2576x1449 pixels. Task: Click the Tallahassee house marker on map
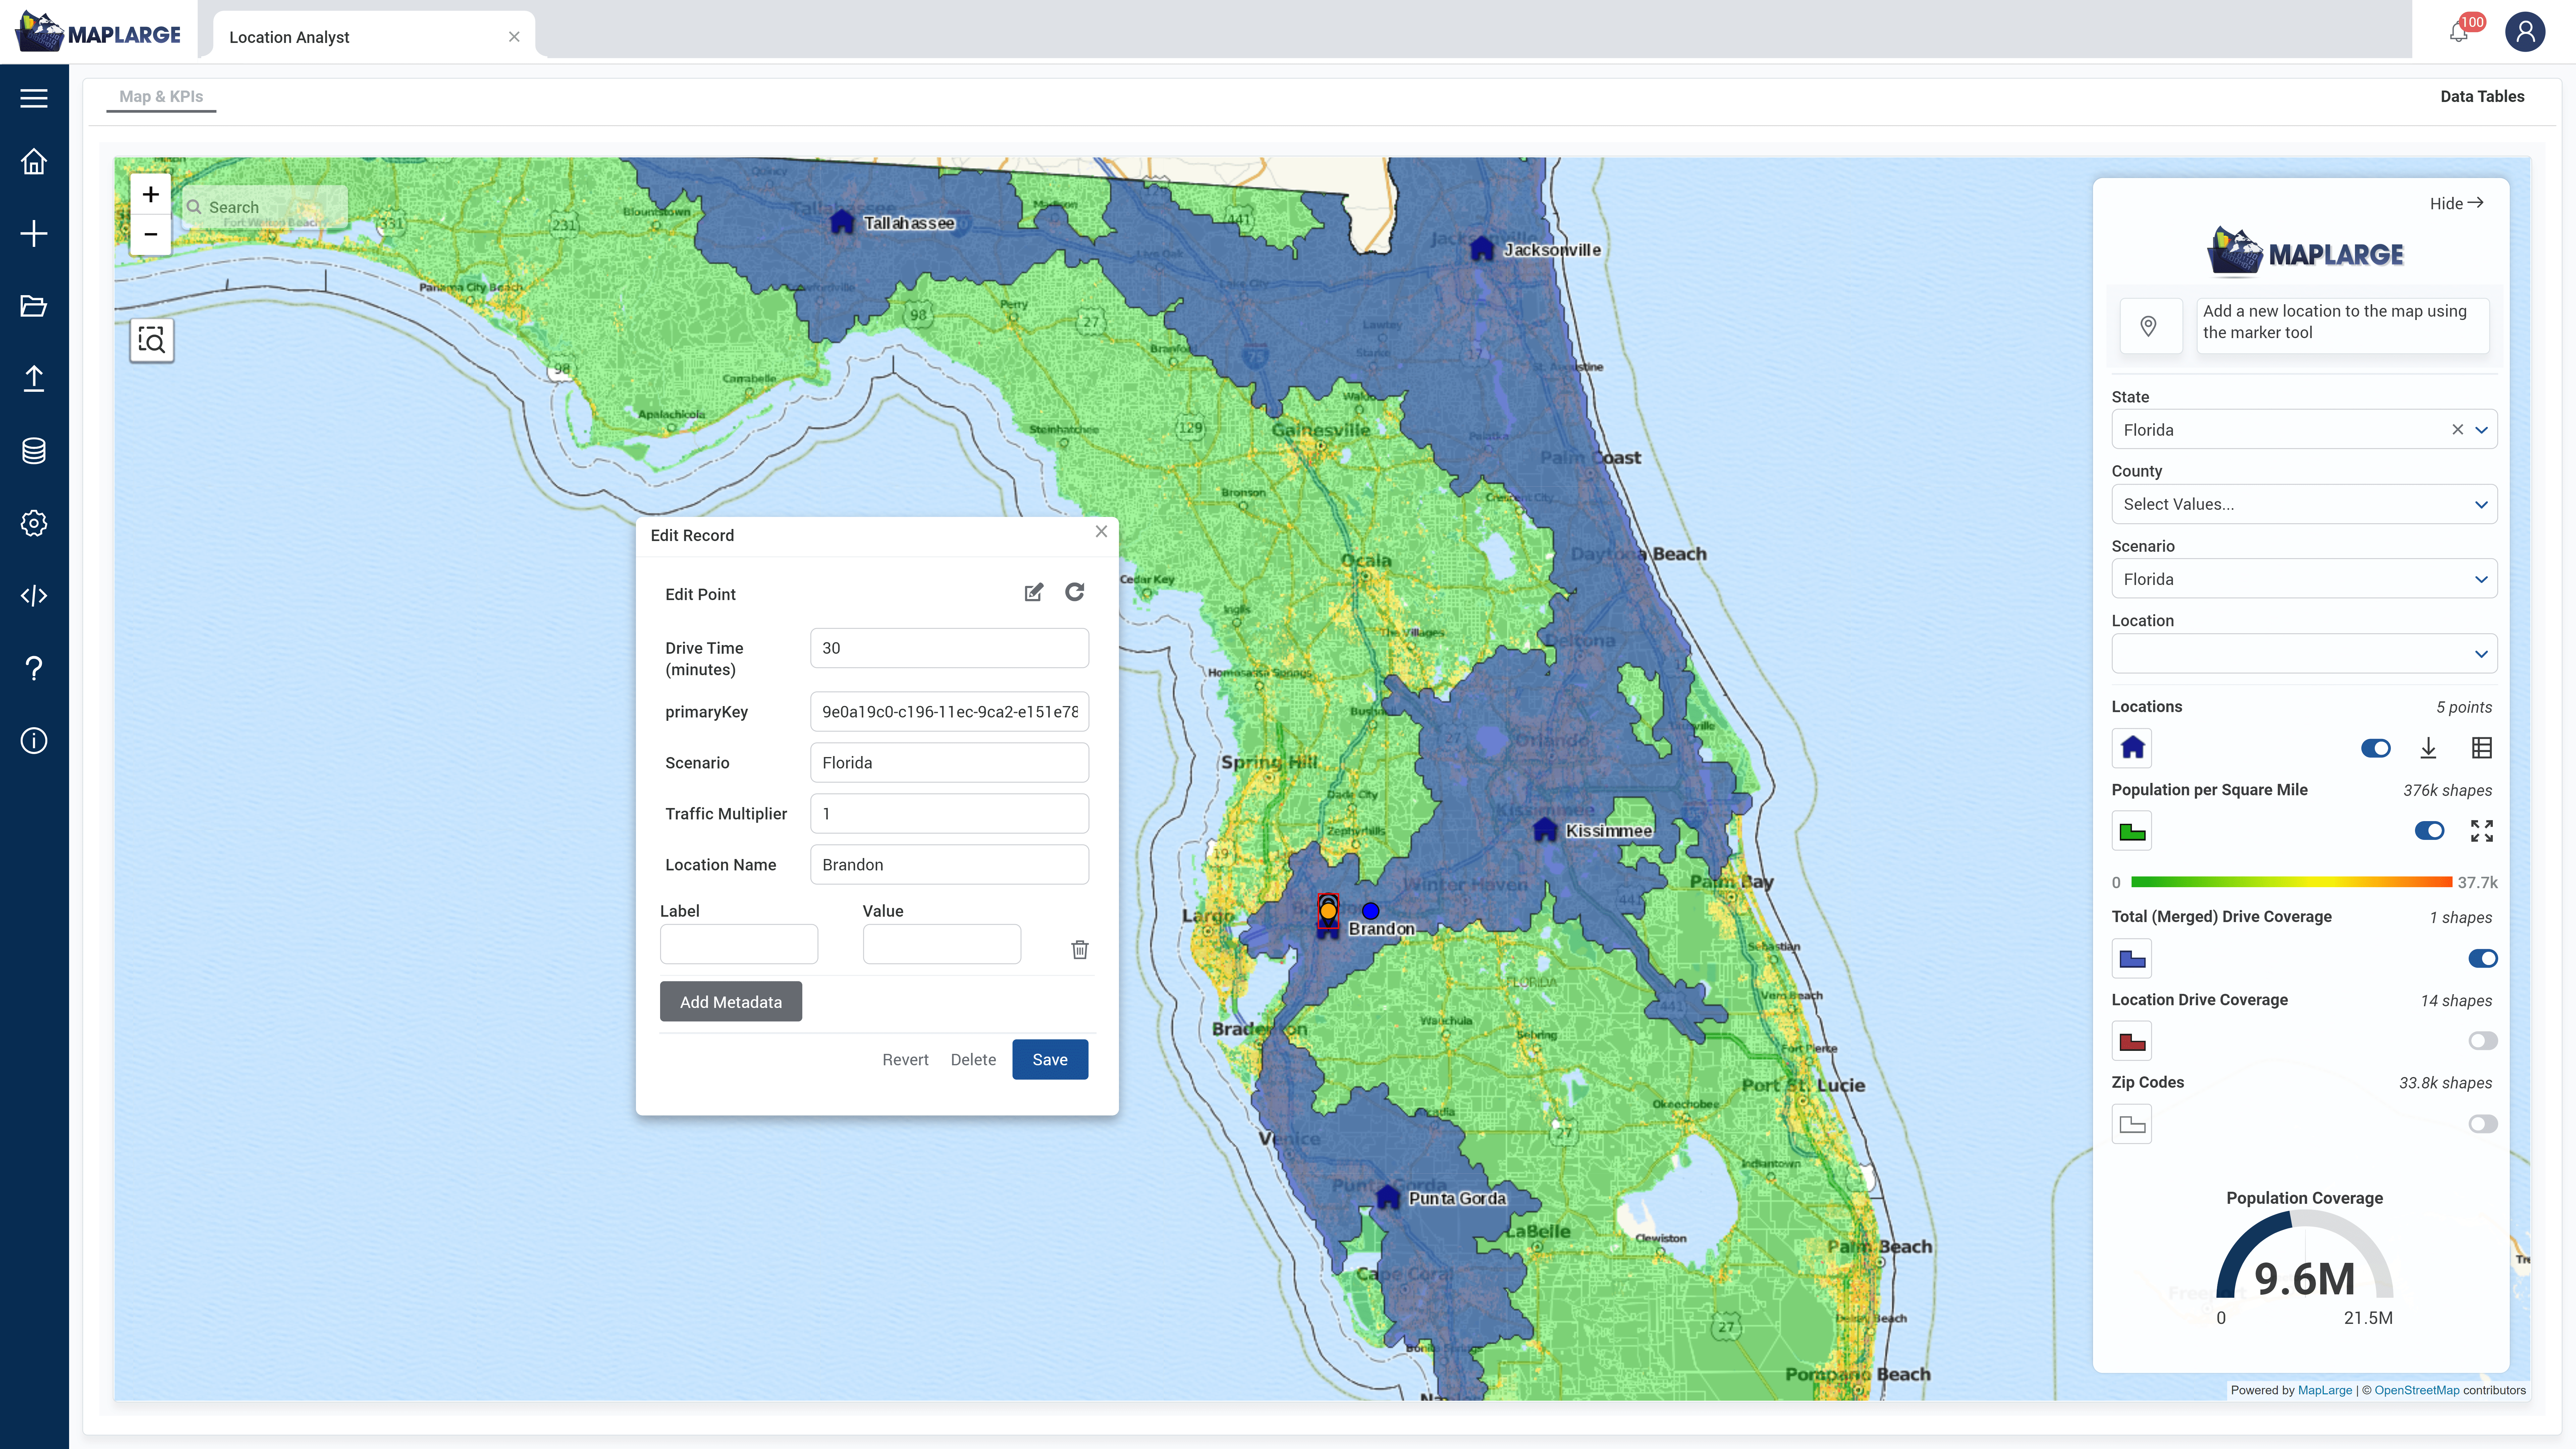pos(842,222)
